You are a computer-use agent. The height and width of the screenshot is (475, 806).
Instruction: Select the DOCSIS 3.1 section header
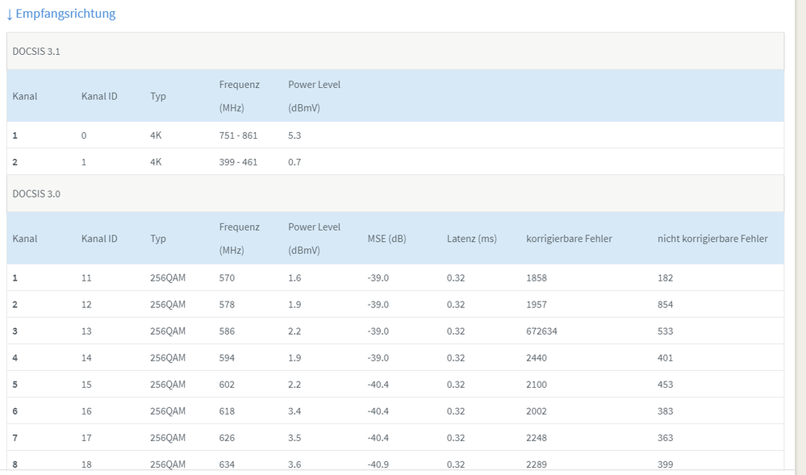point(36,51)
